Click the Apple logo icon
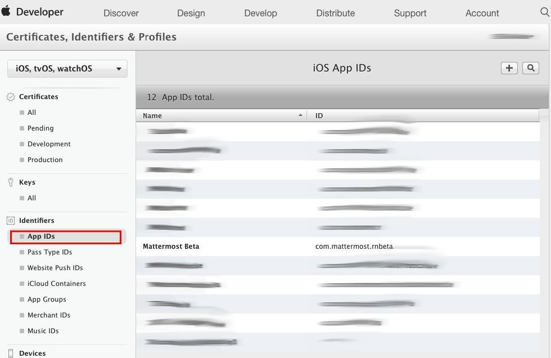The image size is (551, 358). 6,12
